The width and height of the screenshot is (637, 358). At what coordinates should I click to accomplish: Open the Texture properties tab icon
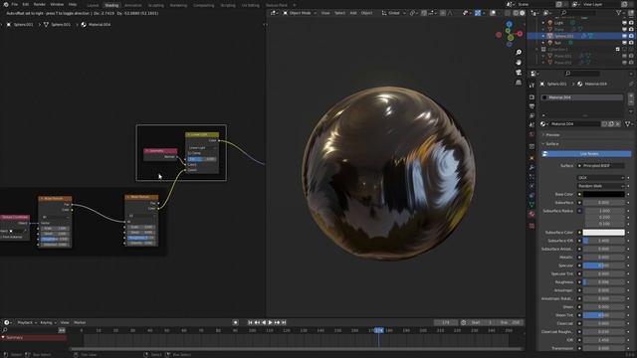(x=531, y=226)
